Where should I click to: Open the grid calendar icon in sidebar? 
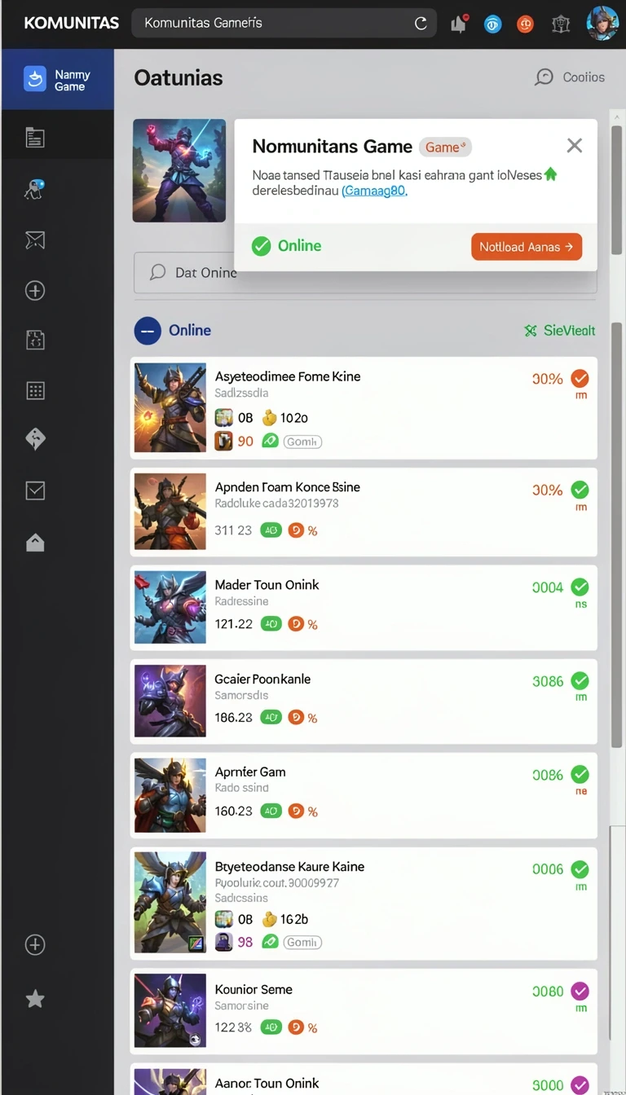click(35, 390)
